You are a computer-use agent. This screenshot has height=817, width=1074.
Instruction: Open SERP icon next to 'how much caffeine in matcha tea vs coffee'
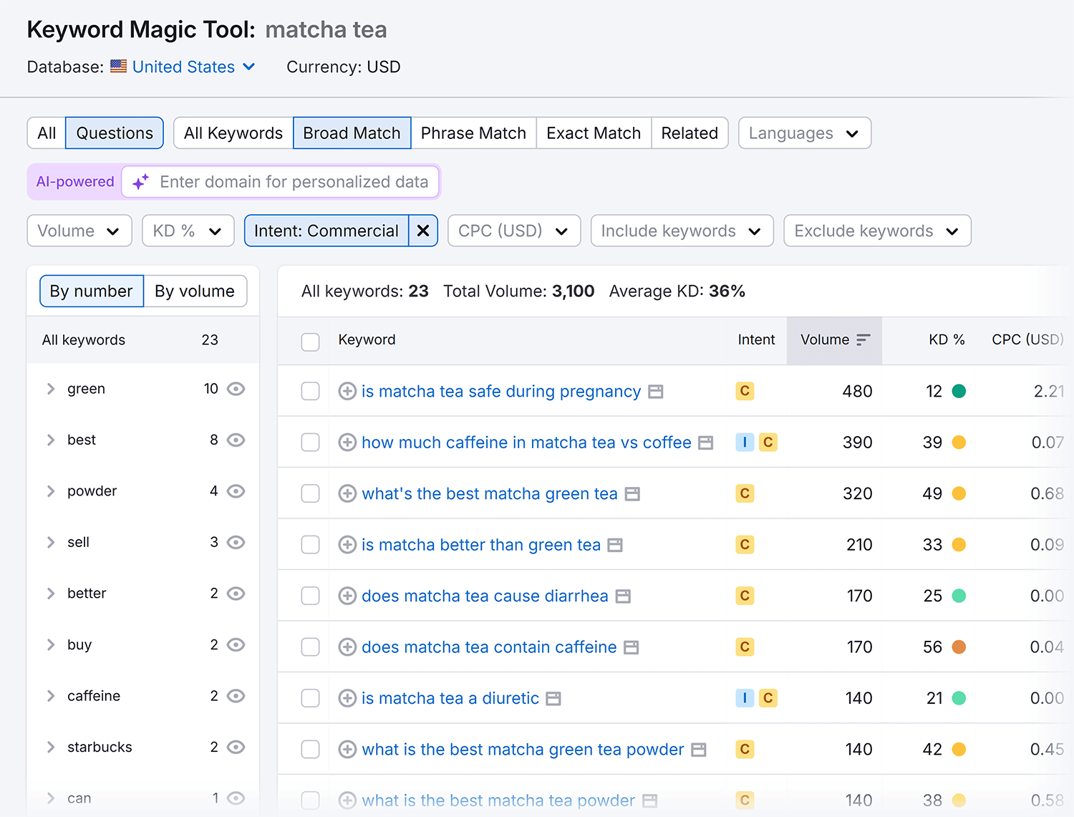click(706, 443)
